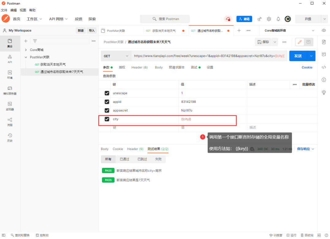The image size is (330, 239).
Task: Click the 搜索 Postman search box
Action: (x=165, y=19)
